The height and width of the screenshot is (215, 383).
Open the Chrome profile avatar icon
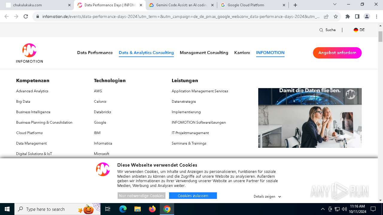click(367, 16)
